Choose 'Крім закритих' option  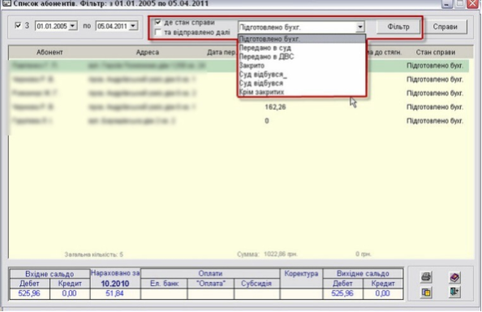(x=302, y=92)
